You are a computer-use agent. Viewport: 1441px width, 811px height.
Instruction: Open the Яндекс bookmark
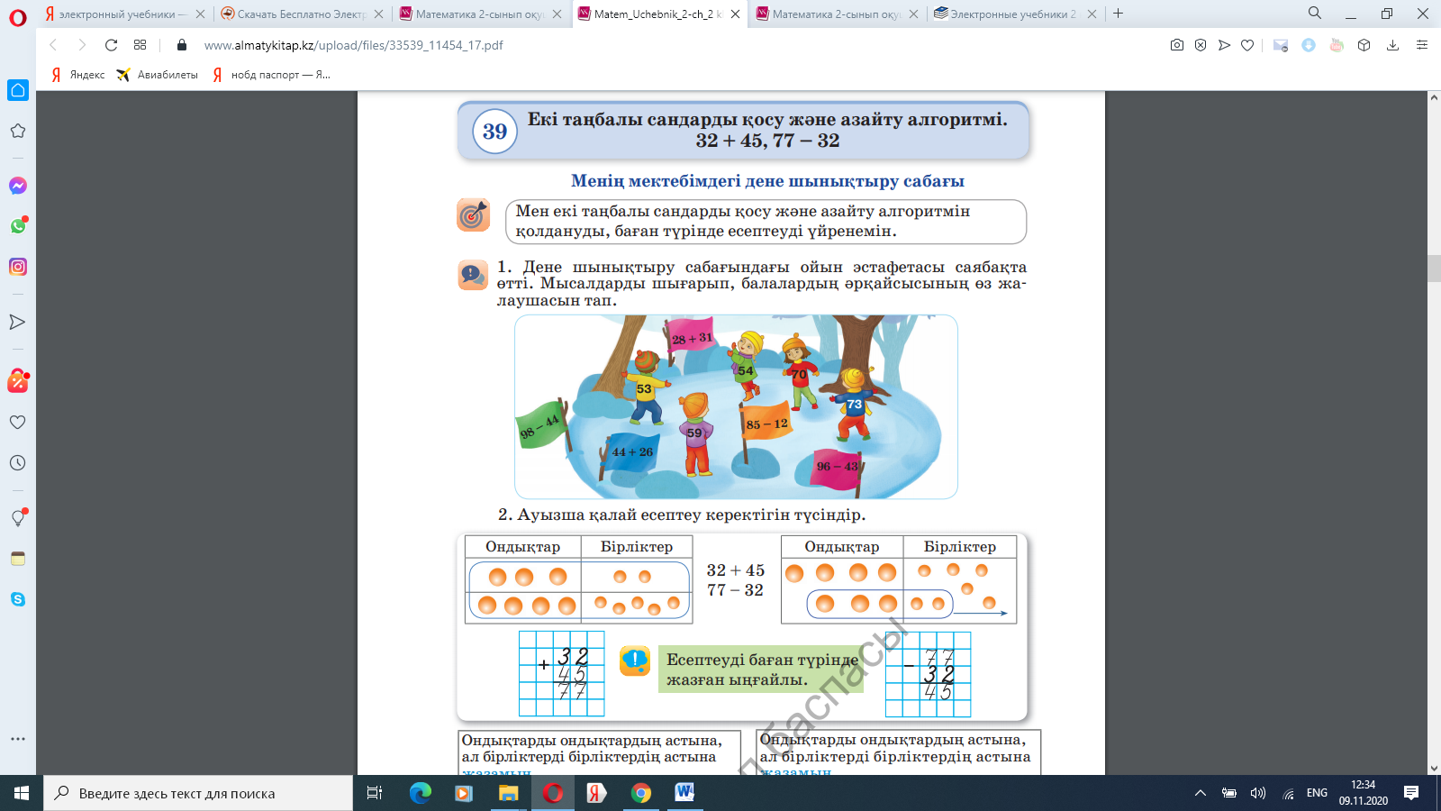click(x=77, y=75)
